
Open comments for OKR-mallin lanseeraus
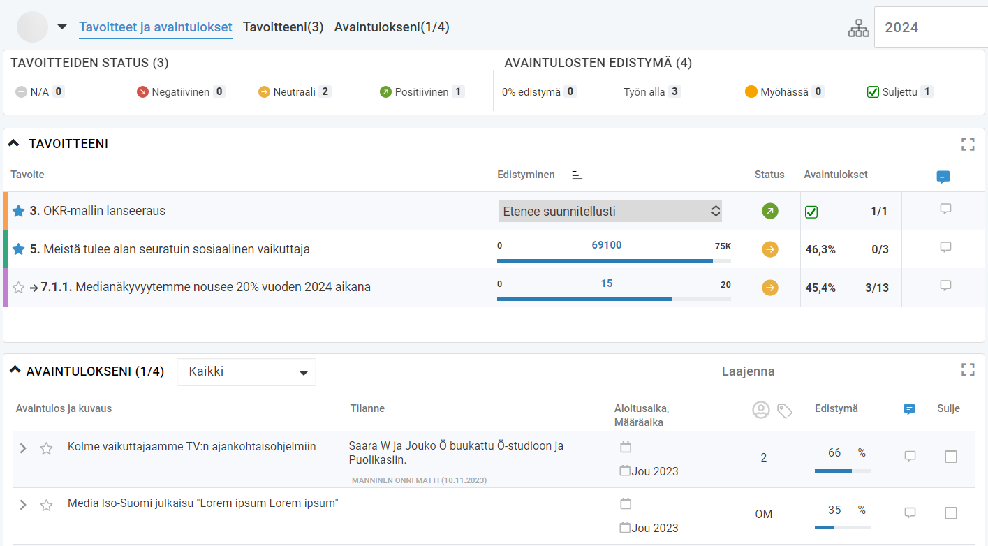[945, 209]
